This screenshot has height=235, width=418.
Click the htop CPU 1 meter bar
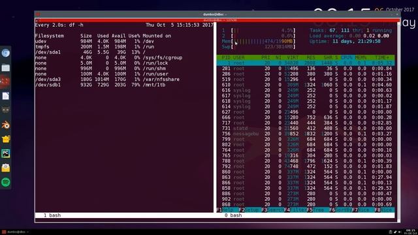259,31
